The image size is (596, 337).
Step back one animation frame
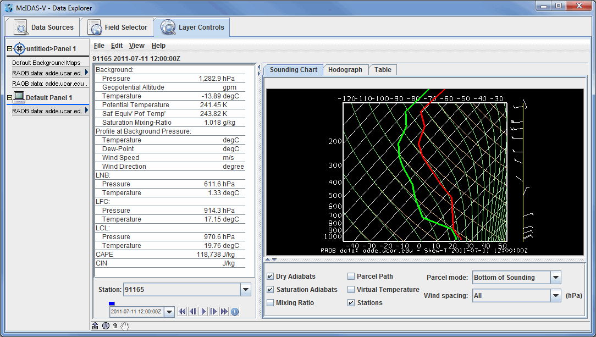coord(193,312)
